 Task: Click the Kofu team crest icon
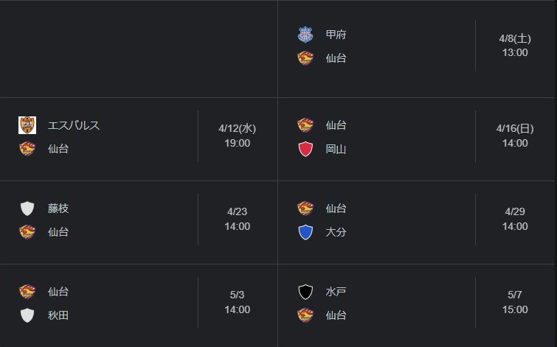click(x=305, y=35)
